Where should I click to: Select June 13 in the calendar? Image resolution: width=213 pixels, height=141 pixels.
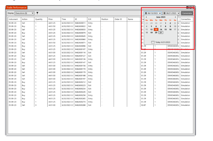pyautogui.click(x=156, y=29)
